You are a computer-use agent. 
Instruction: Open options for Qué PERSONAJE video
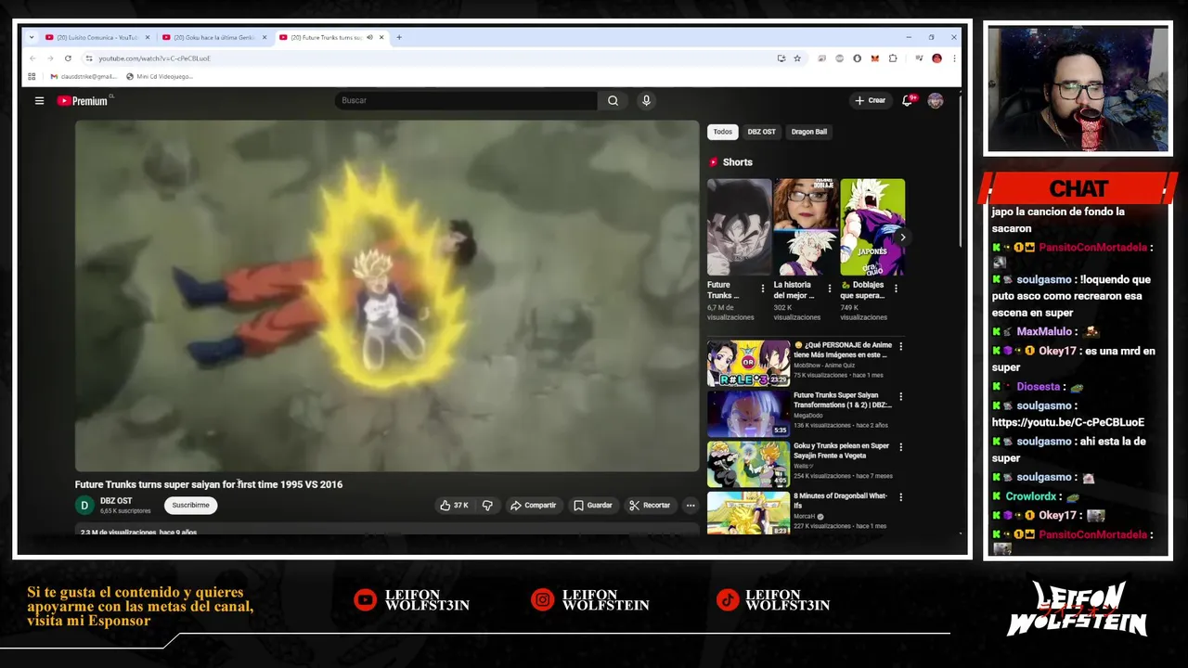(x=900, y=346)
